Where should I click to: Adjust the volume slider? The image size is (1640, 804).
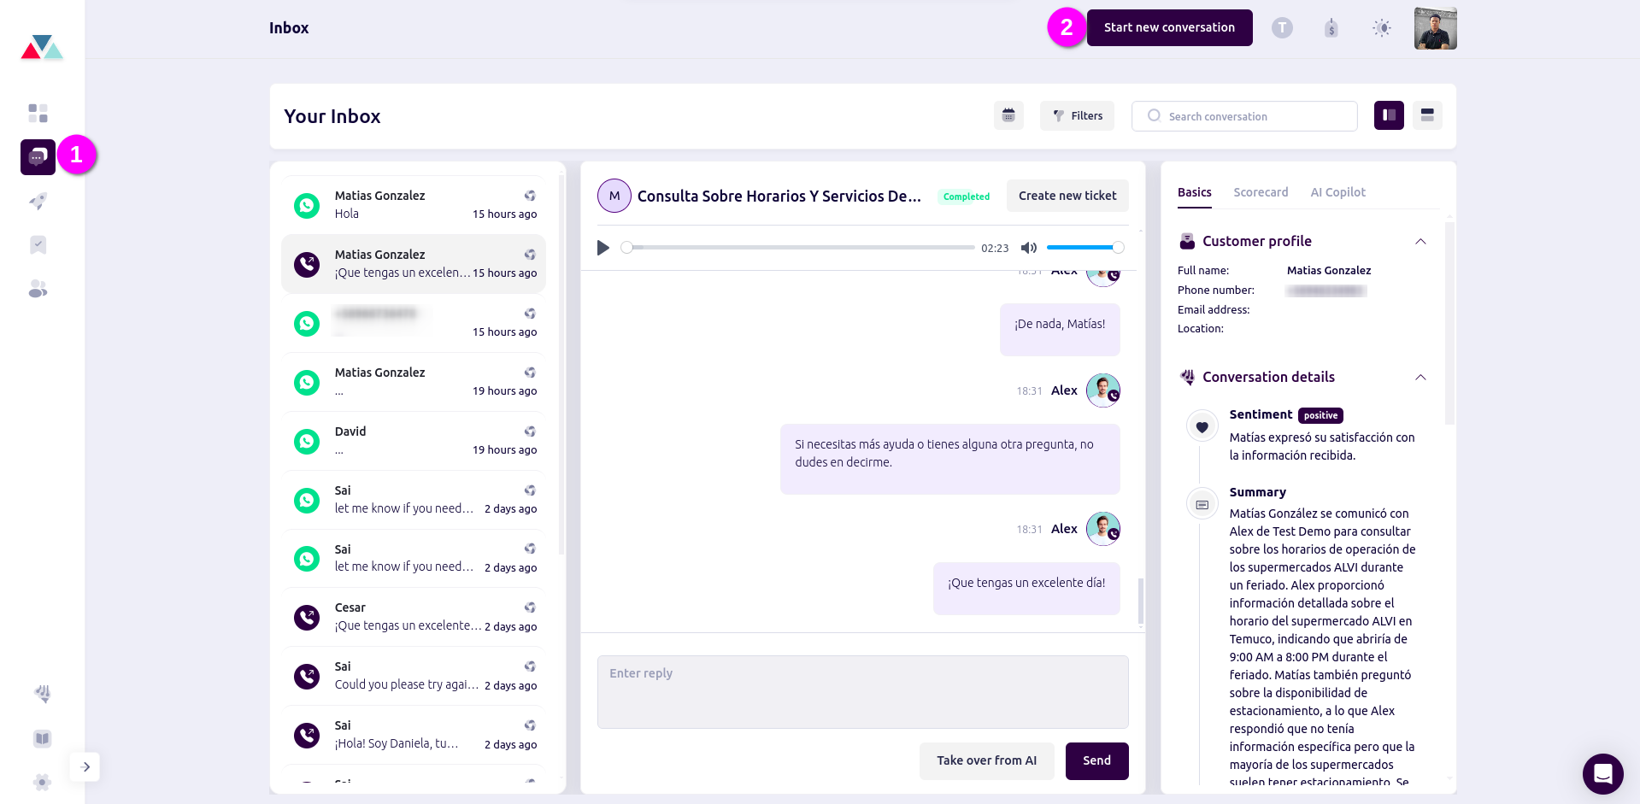[1085, 248]
